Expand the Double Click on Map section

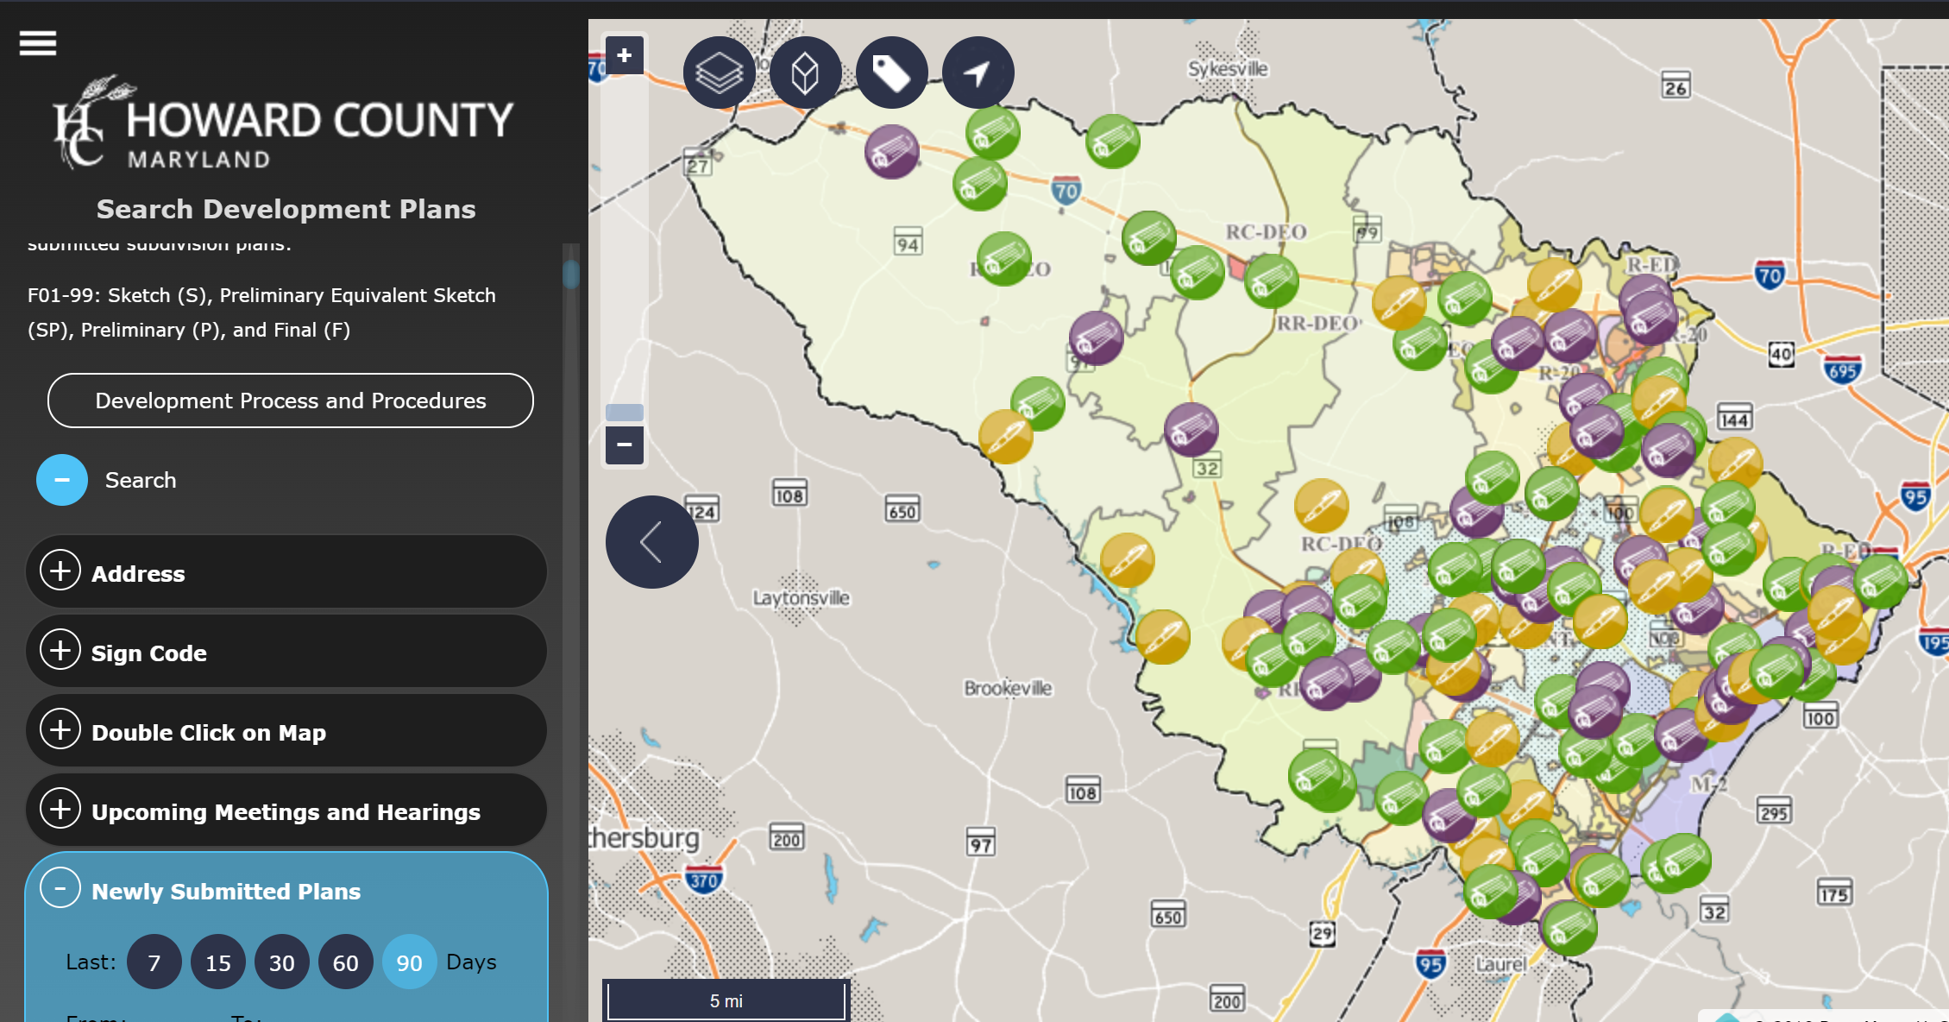point(286,730)
